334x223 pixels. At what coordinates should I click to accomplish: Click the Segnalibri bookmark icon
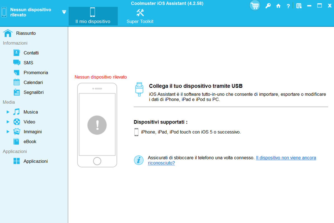point(16,92)
